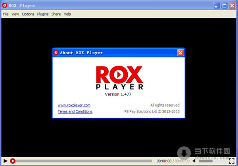Open the Share menu
The height and width of the screenshot is (166, 238).
click(56, 14)
